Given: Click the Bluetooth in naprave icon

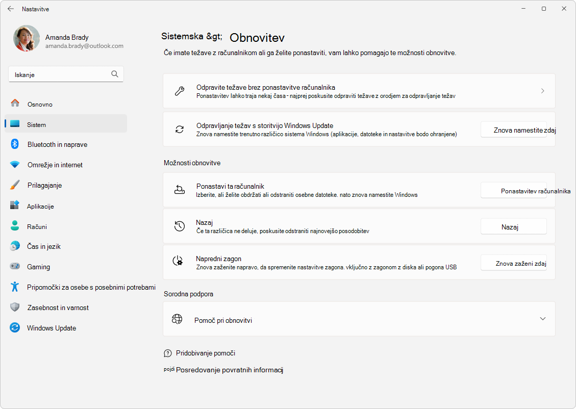Looking at the screenshot, I should click(x=15, y=144).
